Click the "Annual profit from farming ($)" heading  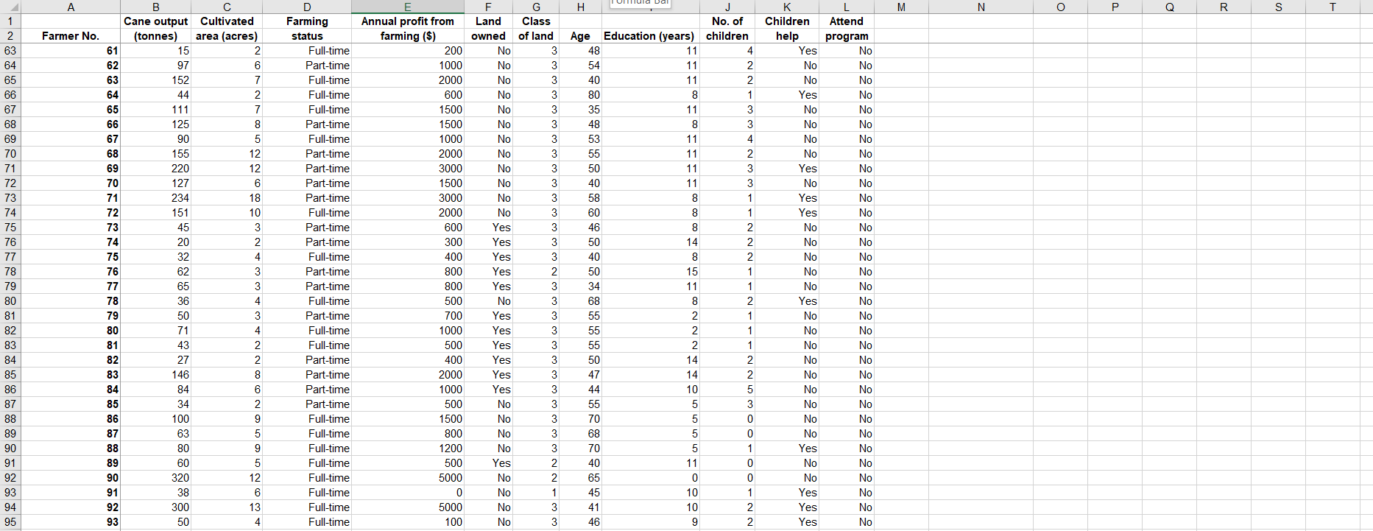coord(408,29)
